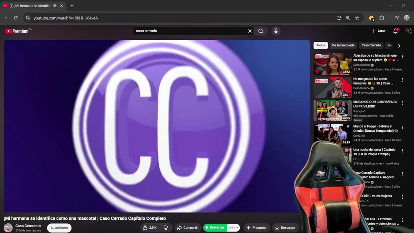Open the browser profile avatar

click(x=407, y=18)
